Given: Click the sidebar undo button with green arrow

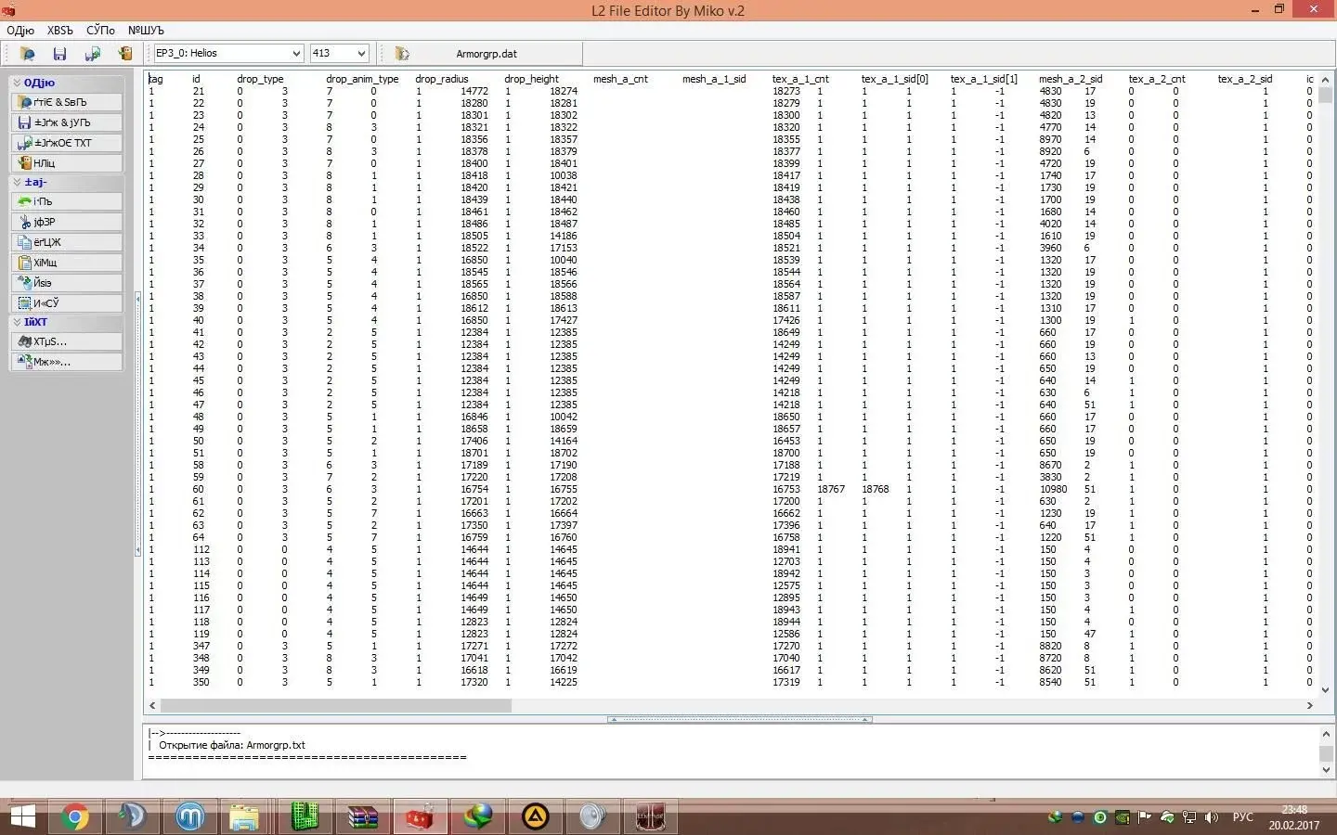Looking at the screenshot, I should [x=67, y=201].
